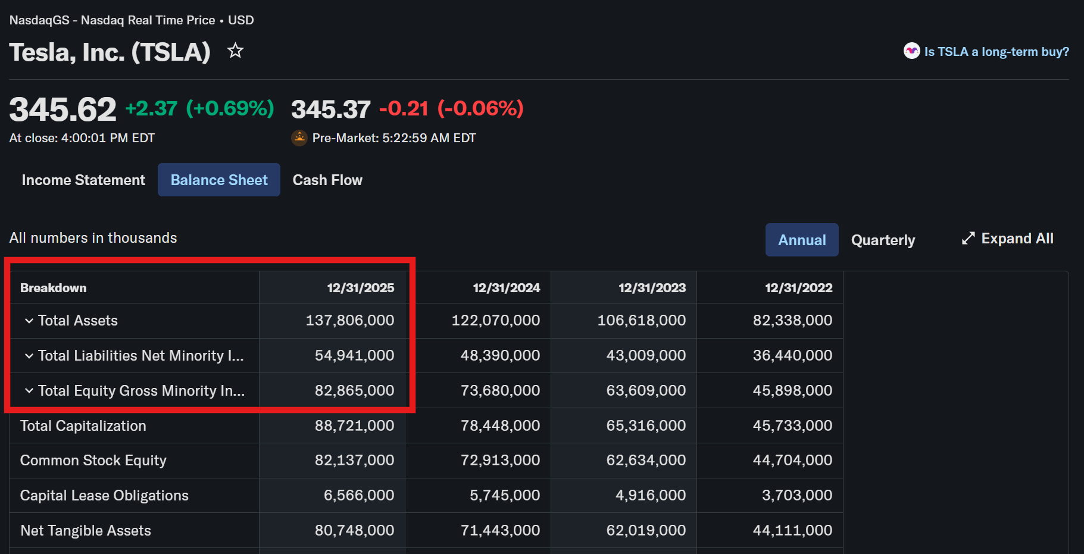Open the 'Is TSLA a long-term buy?' link
This screenshot has width=1084, height=554.
pos(996,52)
